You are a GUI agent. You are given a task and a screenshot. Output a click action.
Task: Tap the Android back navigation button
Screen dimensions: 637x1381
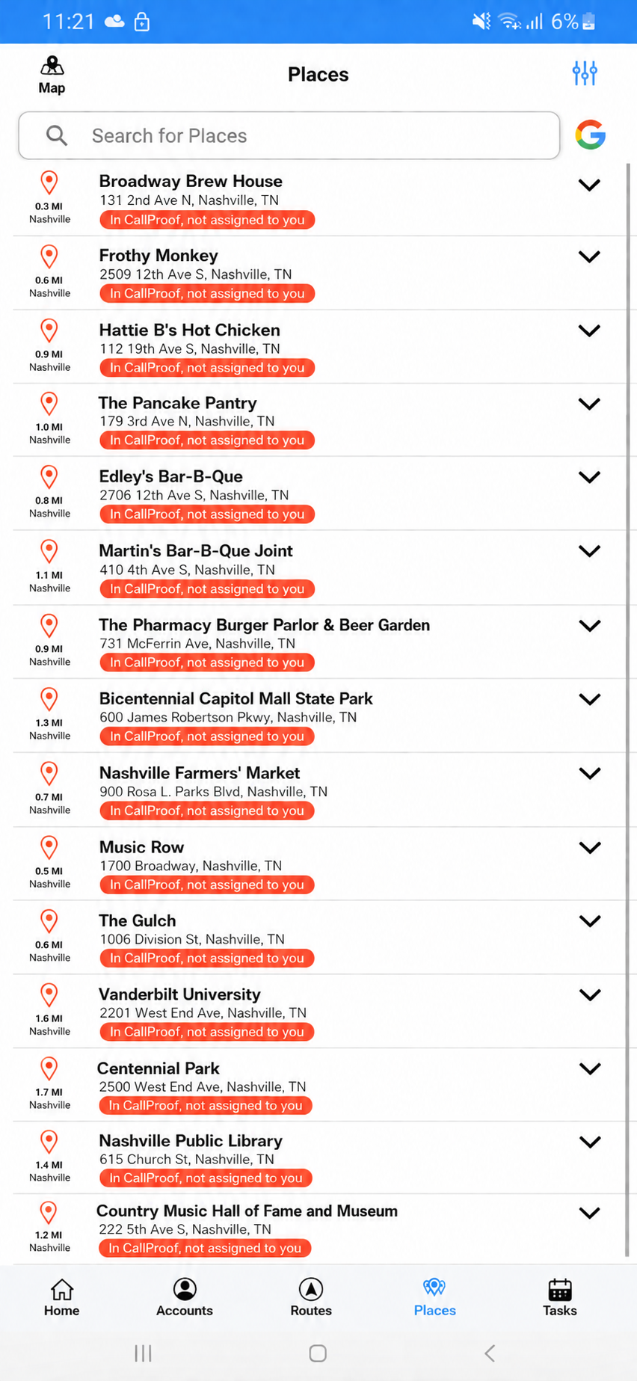tap(490, 1353)
